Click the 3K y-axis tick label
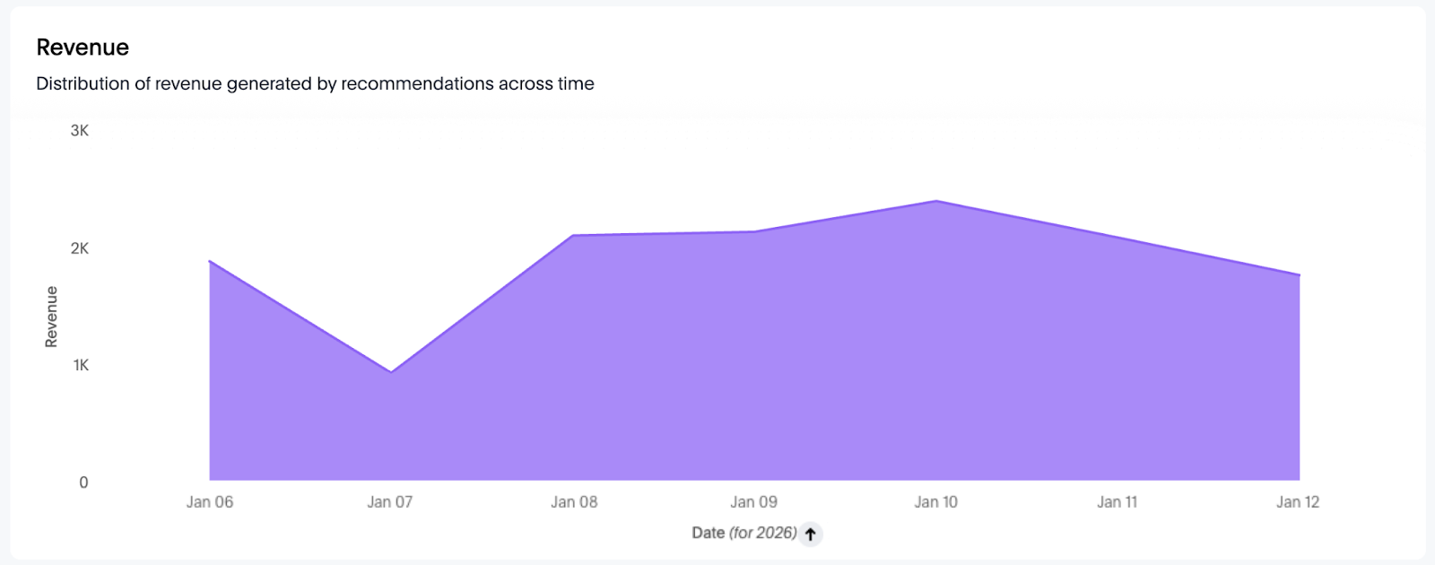This screenshot has height=565, width=1435. point(80,131)
